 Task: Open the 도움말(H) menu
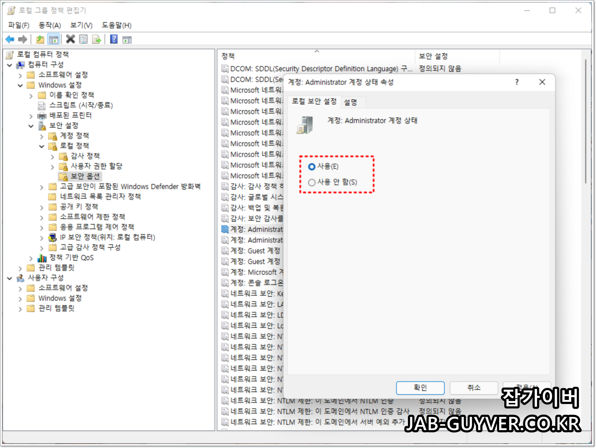coord(117,25)
